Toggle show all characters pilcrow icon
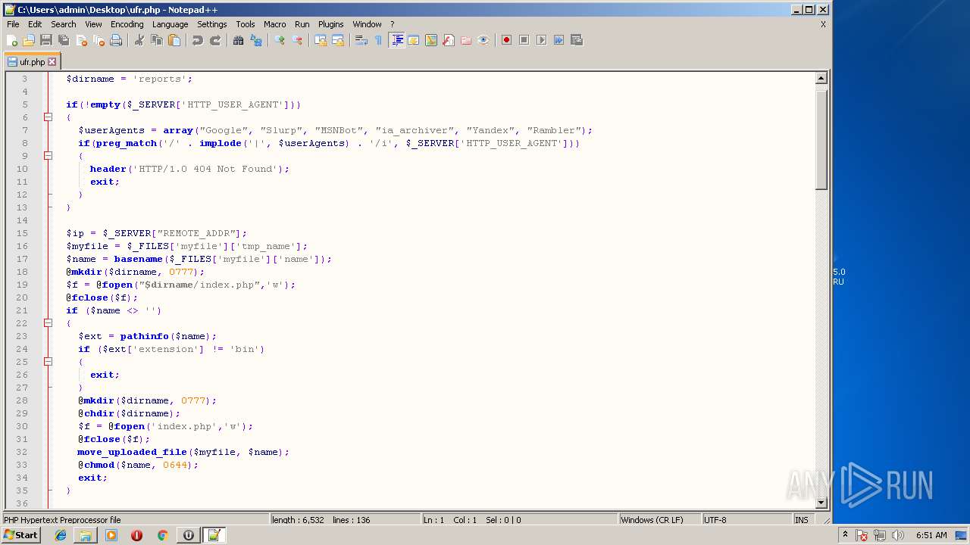970x545 pixels. click(x=379, y=40)
